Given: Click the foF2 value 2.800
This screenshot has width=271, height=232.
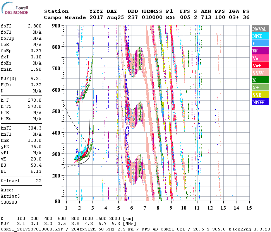Looking at the screenshot, I should point(34,25).
